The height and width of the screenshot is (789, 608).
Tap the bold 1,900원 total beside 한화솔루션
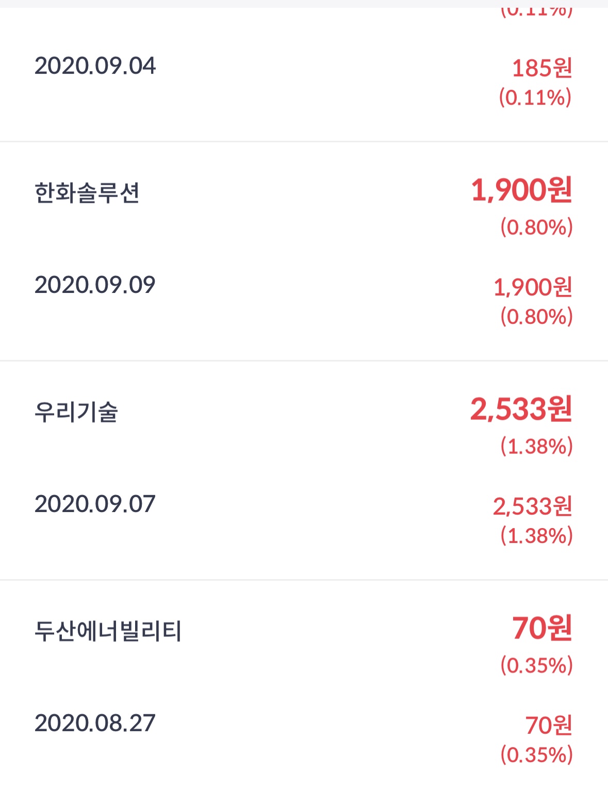(x=521, y=190)
